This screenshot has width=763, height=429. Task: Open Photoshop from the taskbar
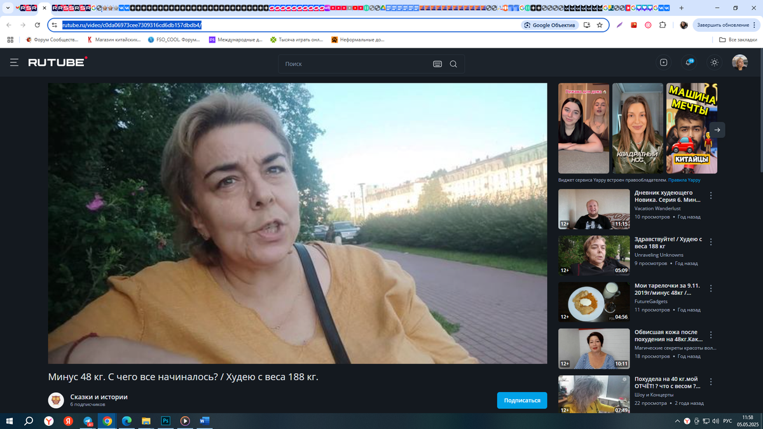point(165,421)
